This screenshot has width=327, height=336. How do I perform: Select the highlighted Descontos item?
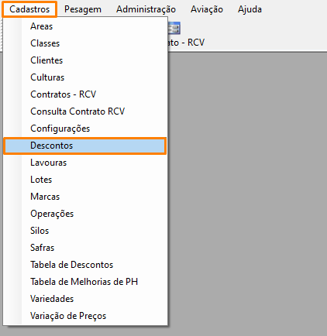coord(85,146)
